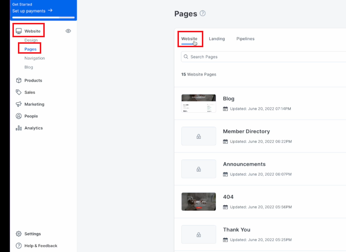The image size is (346, 252).
Task: Open the 404 page title
Action: 228,197
